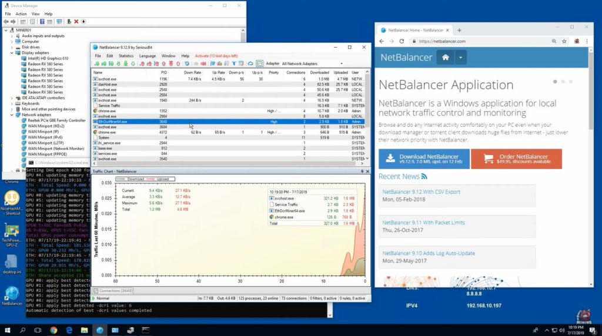The width and height of the screenshot is (602, 336).
Task: Click the cloud sync icon in NetBalancer toolbar
Action: pos(250,63)
